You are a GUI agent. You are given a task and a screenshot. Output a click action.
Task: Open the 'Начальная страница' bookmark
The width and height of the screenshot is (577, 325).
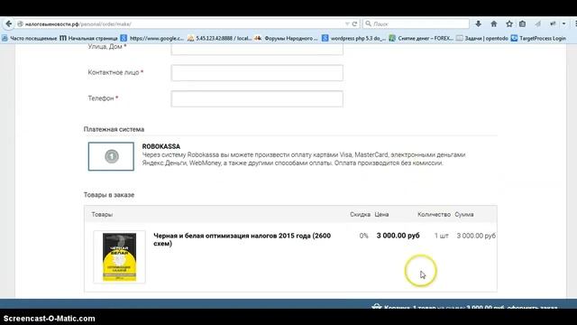coord(88,38)
